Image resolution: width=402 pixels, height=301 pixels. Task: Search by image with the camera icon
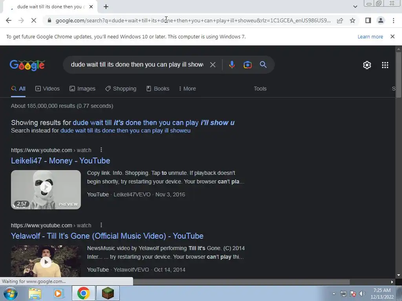tap(247, 65)
